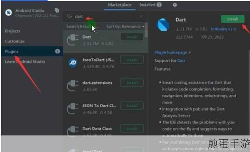Screen dimensions: 250x152
Task: Select the JsonToDart result title
Action: click(x=98, y=60)
